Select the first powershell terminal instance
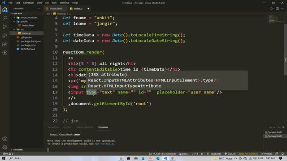Image resolution: width=287 pixels, height=161 pixels. pos(275,132)
